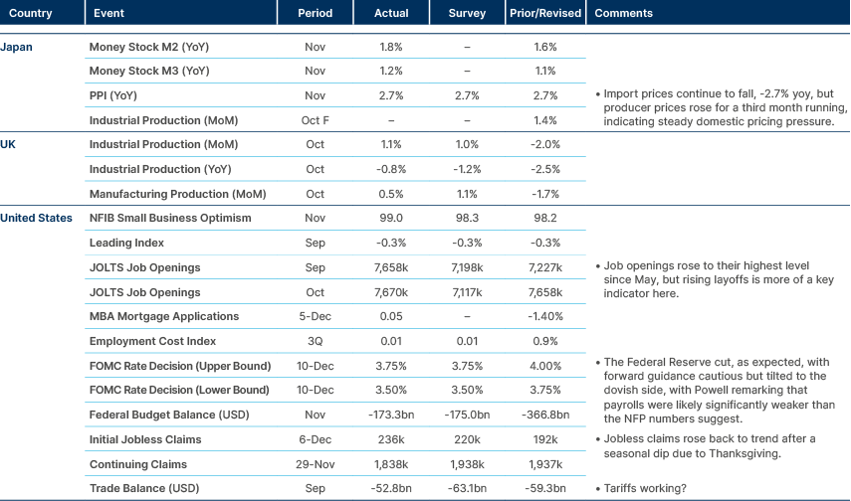Viewport: 851px width, 501px height.
Task: Click the 99.0 NFIB actual value
Action: coord(391,218)
